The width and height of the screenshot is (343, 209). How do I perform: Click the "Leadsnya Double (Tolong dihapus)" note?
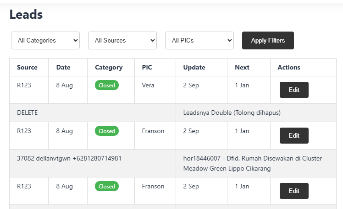click(x=232, y=113)
